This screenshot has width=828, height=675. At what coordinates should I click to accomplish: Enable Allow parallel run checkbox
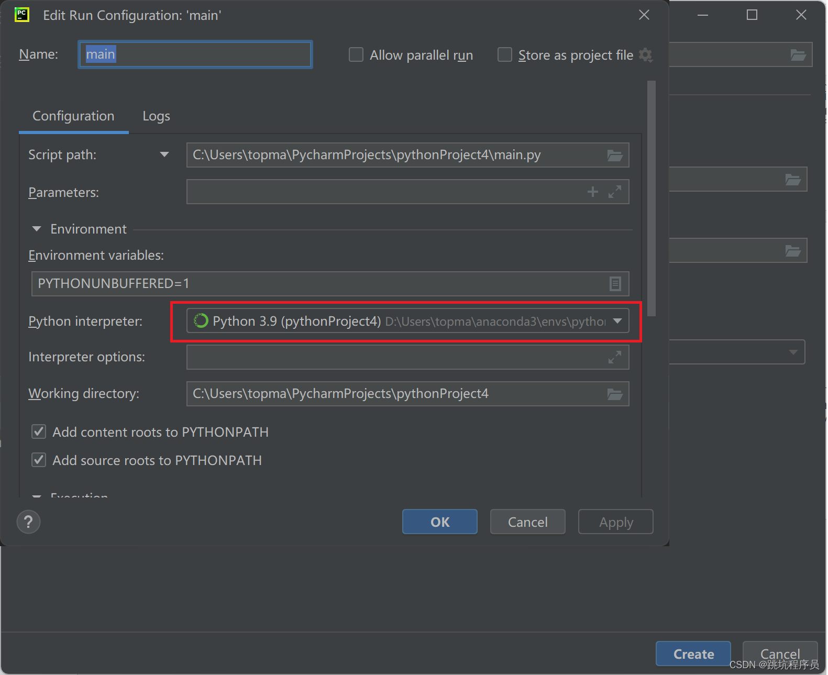(356, 54)
